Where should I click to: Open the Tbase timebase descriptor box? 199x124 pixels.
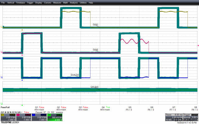coord(174,117)
